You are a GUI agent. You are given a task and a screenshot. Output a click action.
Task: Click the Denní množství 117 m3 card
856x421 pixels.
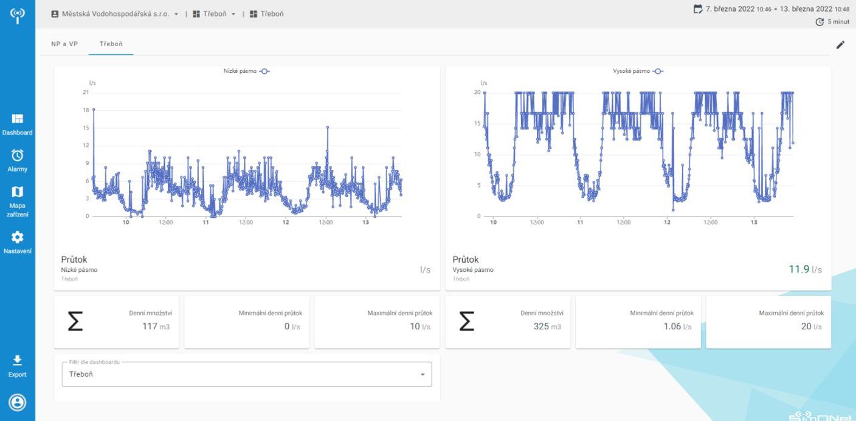(117, 322)
